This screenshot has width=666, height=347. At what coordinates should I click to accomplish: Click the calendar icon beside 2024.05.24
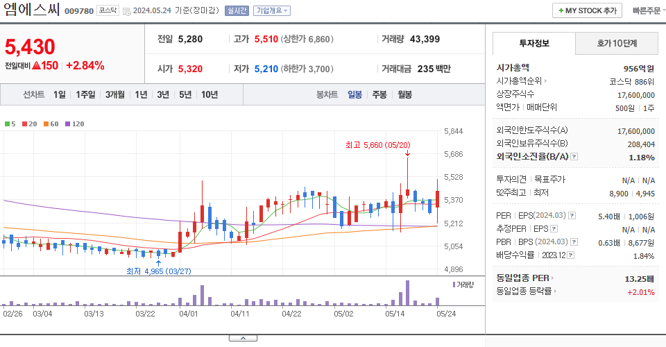coord(126,12)
